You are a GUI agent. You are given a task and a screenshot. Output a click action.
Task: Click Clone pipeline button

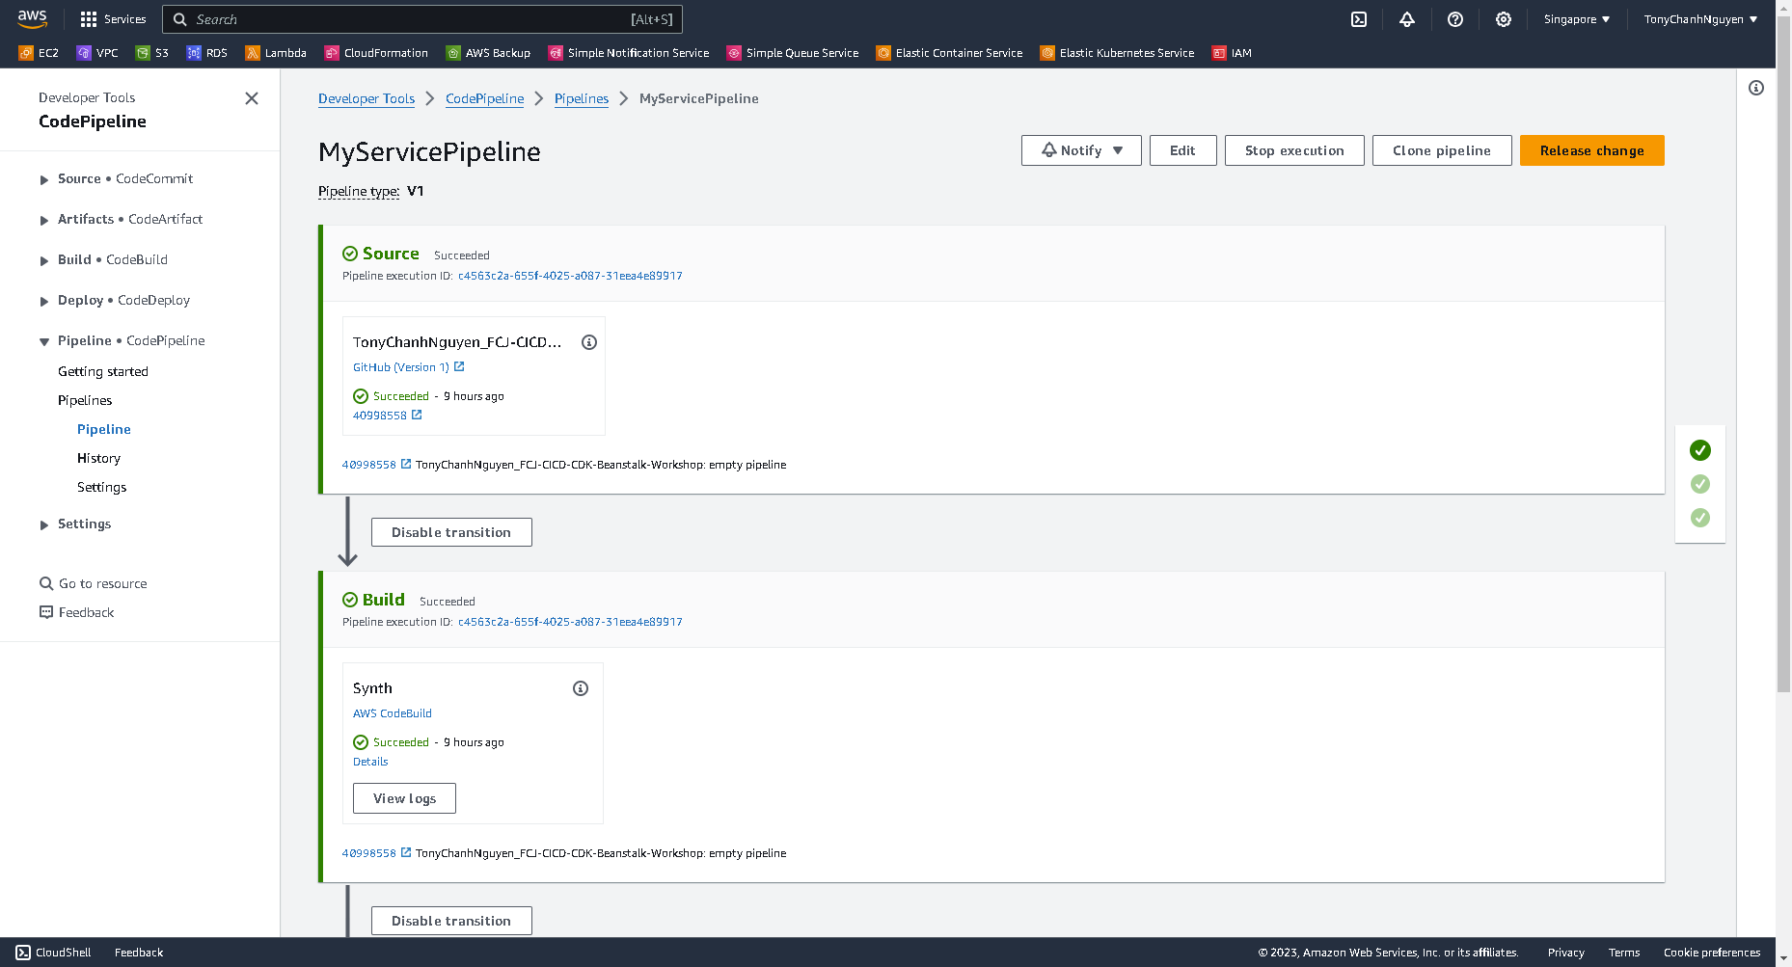[x=1442, y=150]
